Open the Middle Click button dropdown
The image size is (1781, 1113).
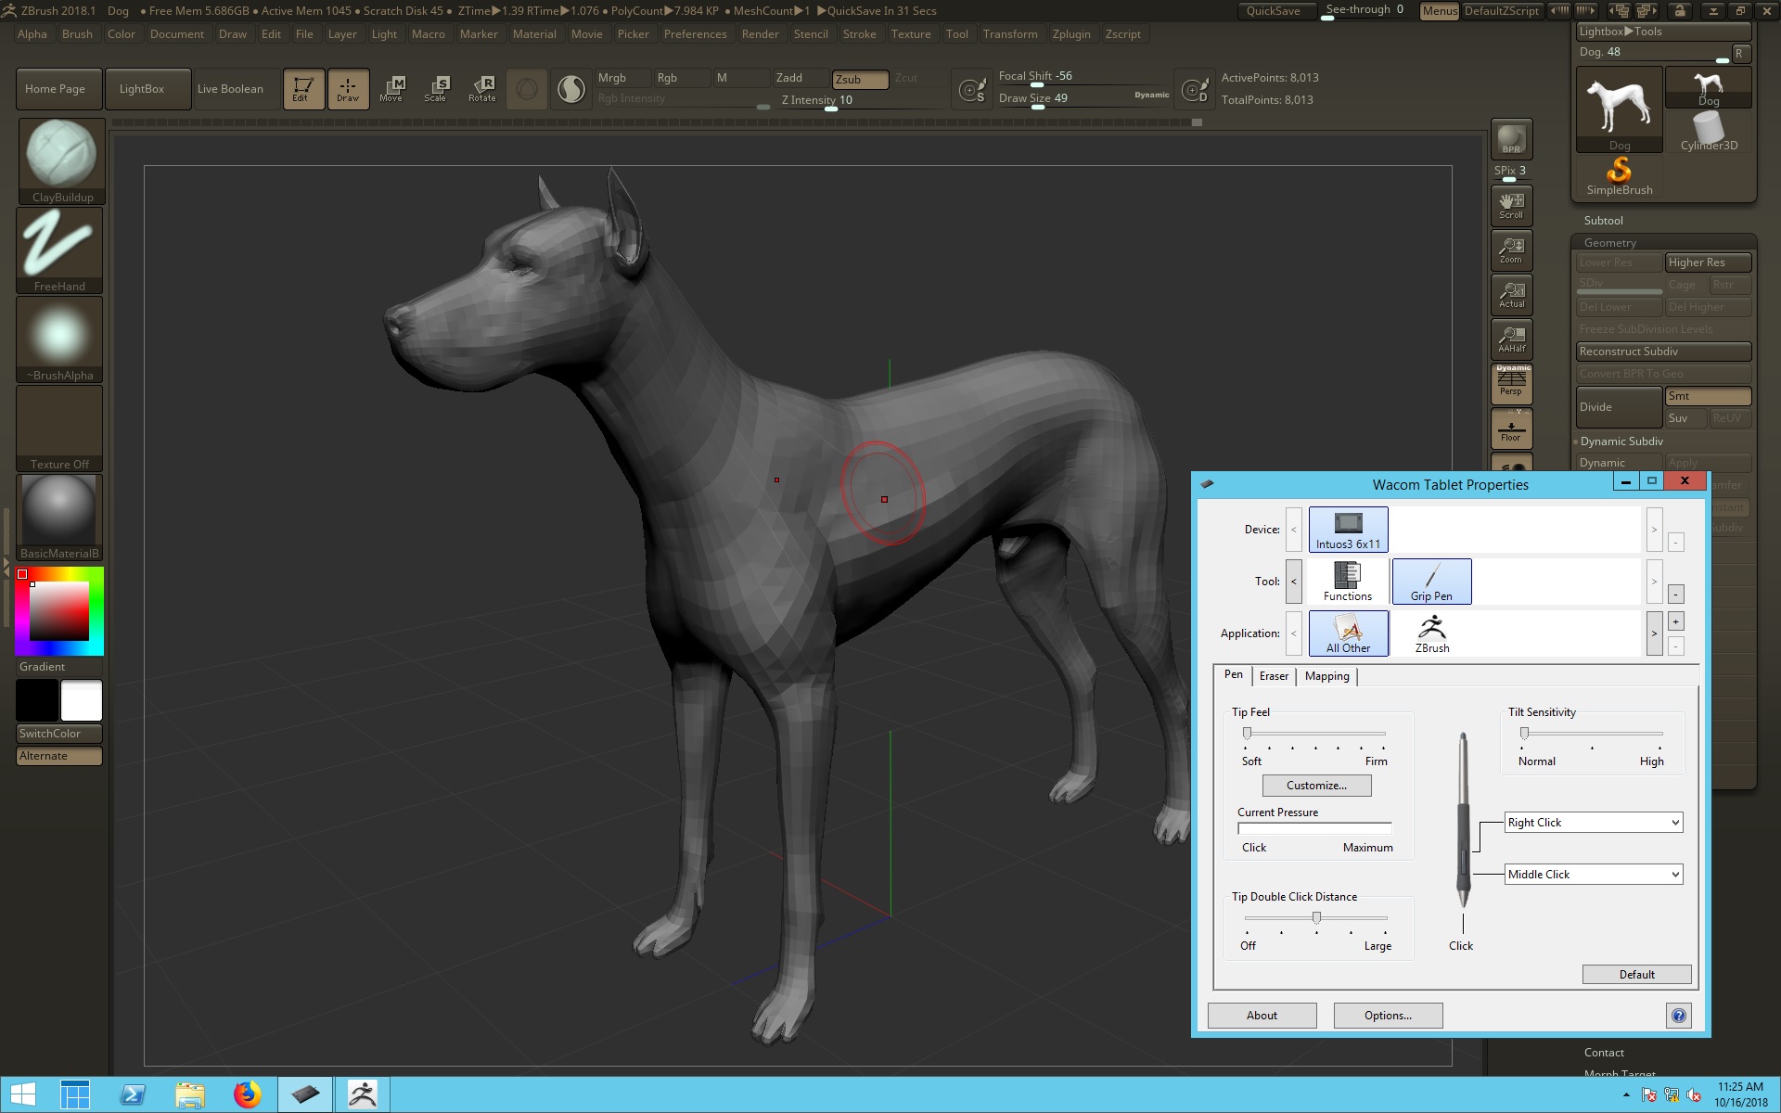[x=1593, y=875]
